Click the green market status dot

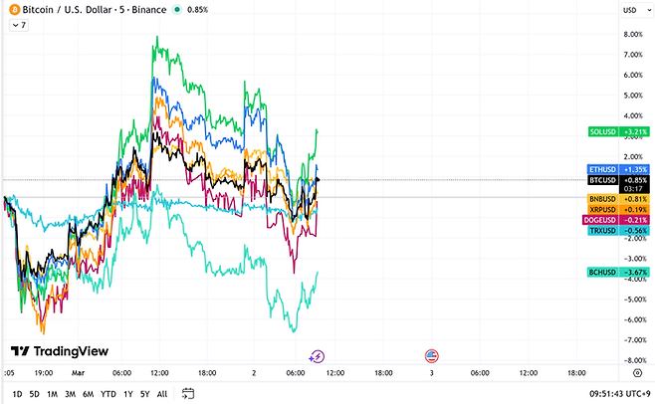pyautogui.click(x=176, y=10)
